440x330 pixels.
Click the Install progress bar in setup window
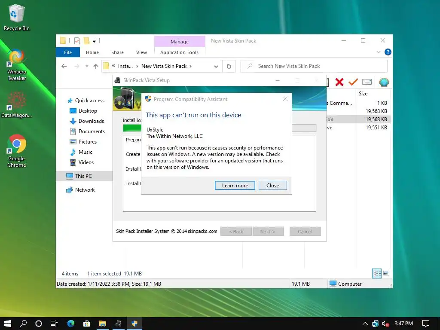(x=220, y=128)
